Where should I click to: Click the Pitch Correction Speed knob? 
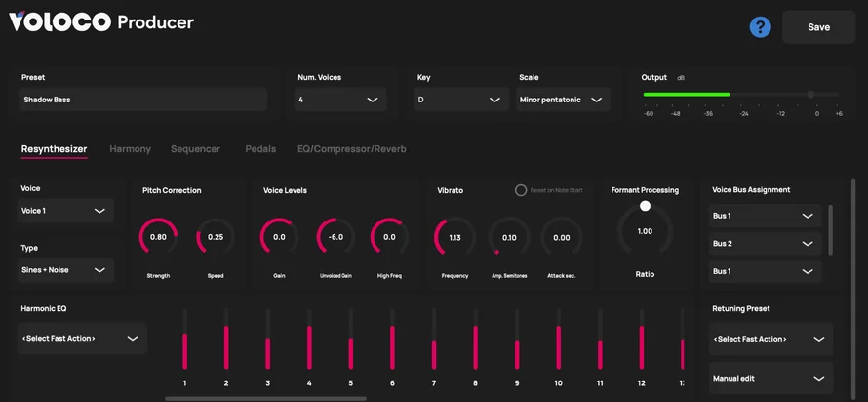[x=216, y=237]
